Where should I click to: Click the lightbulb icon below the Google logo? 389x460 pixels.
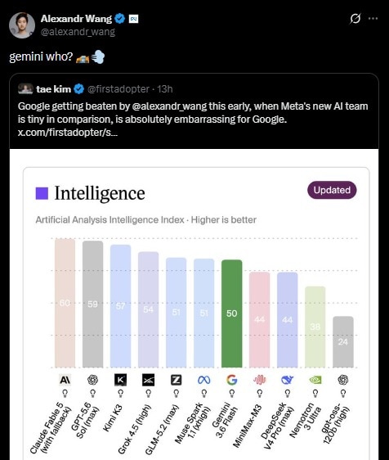click(232, 393)
